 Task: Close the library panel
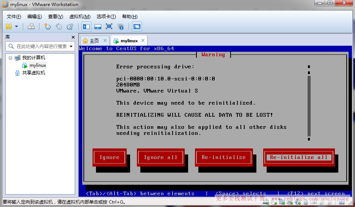pyautogui.click(x=73, y=37)
